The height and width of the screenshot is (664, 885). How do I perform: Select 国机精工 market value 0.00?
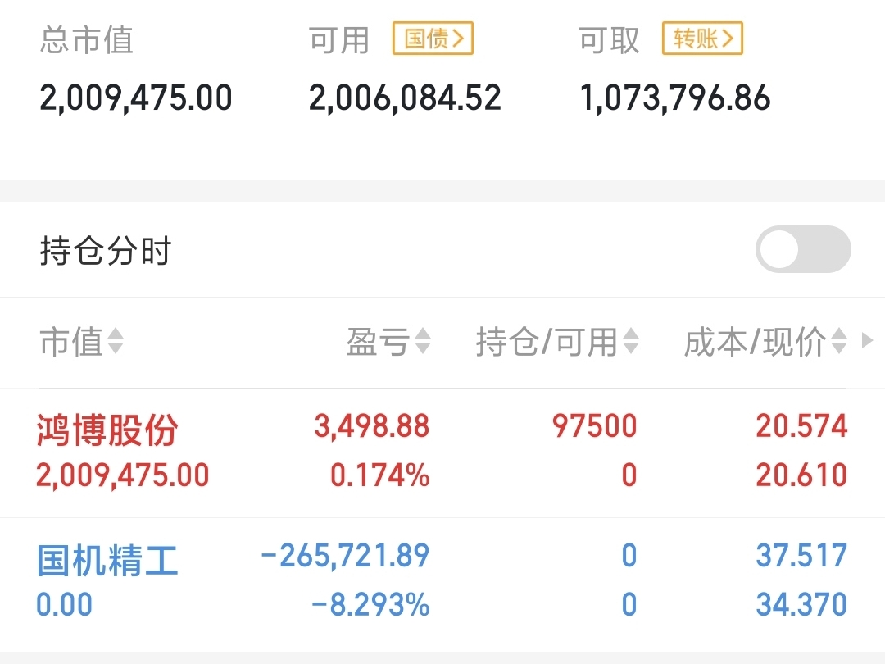pyautogui.click(x=65, y=605)
